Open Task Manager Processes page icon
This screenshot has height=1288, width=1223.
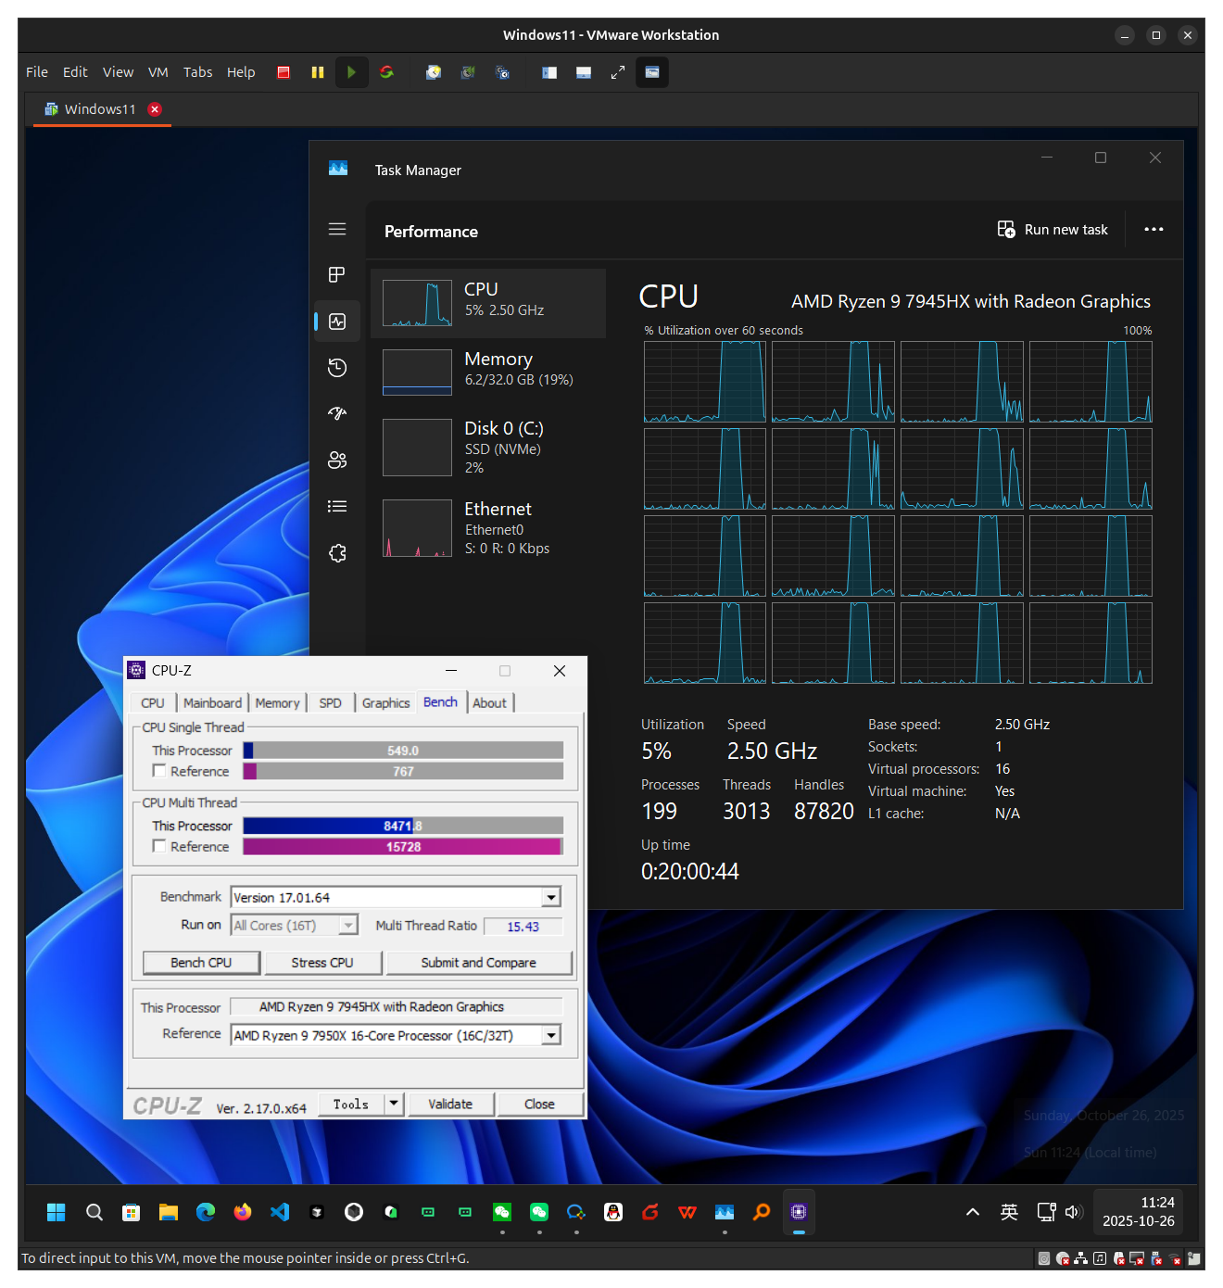point(337,275)
